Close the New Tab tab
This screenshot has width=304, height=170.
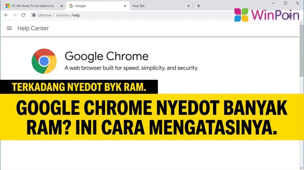189,6
